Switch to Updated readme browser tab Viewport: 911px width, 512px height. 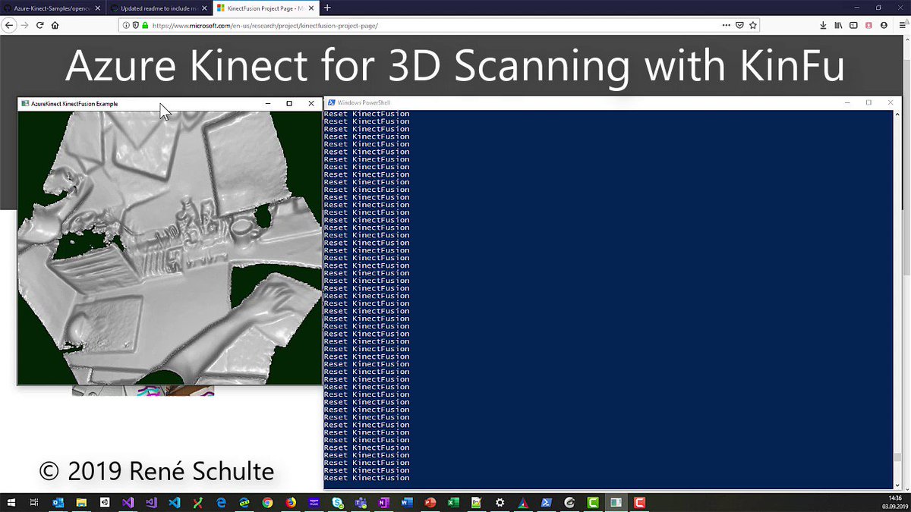point(157,8)
